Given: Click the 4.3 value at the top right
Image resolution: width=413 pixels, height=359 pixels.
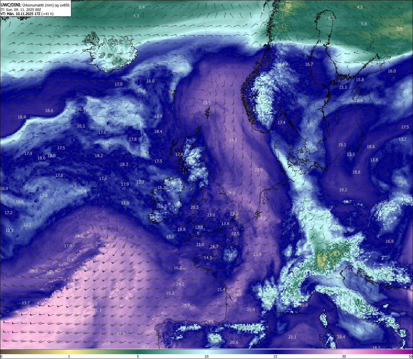Looking at the screenshot, I should 359,7.
